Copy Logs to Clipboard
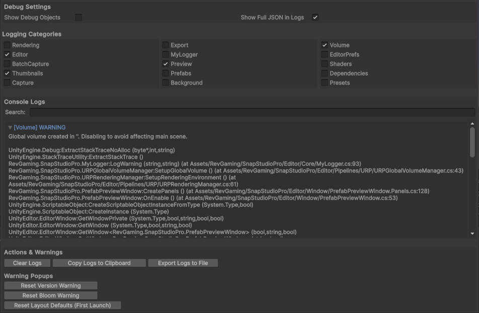479x313 pixels. point(99,263)
